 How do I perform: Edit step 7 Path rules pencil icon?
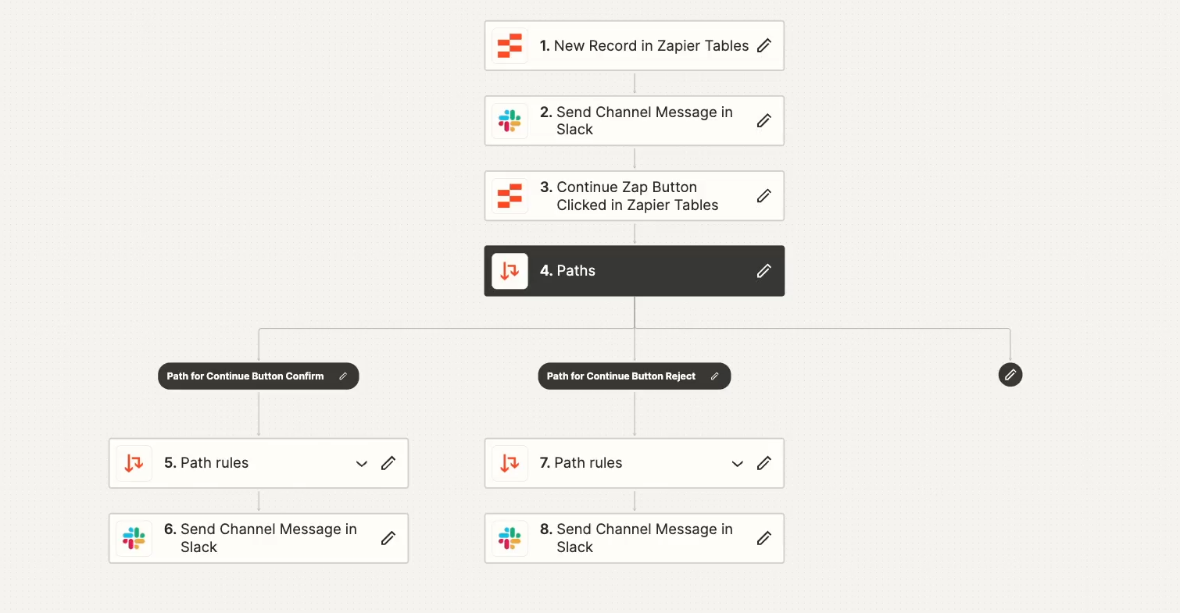click(764, 463)
